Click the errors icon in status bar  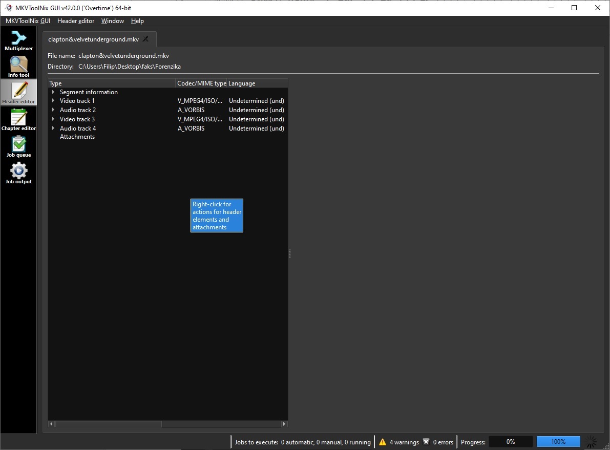tap(426, 442)
